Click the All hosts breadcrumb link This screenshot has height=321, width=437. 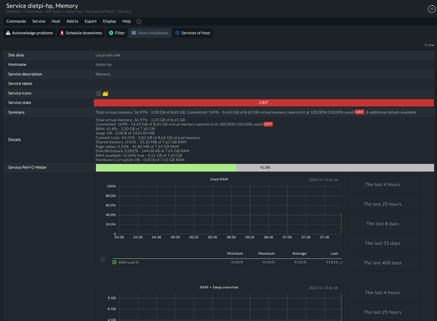(x=54, y=12)
